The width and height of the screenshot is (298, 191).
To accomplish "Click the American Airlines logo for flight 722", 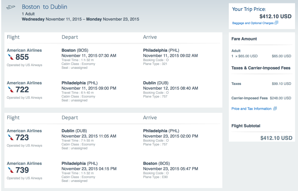I will 11,90.
